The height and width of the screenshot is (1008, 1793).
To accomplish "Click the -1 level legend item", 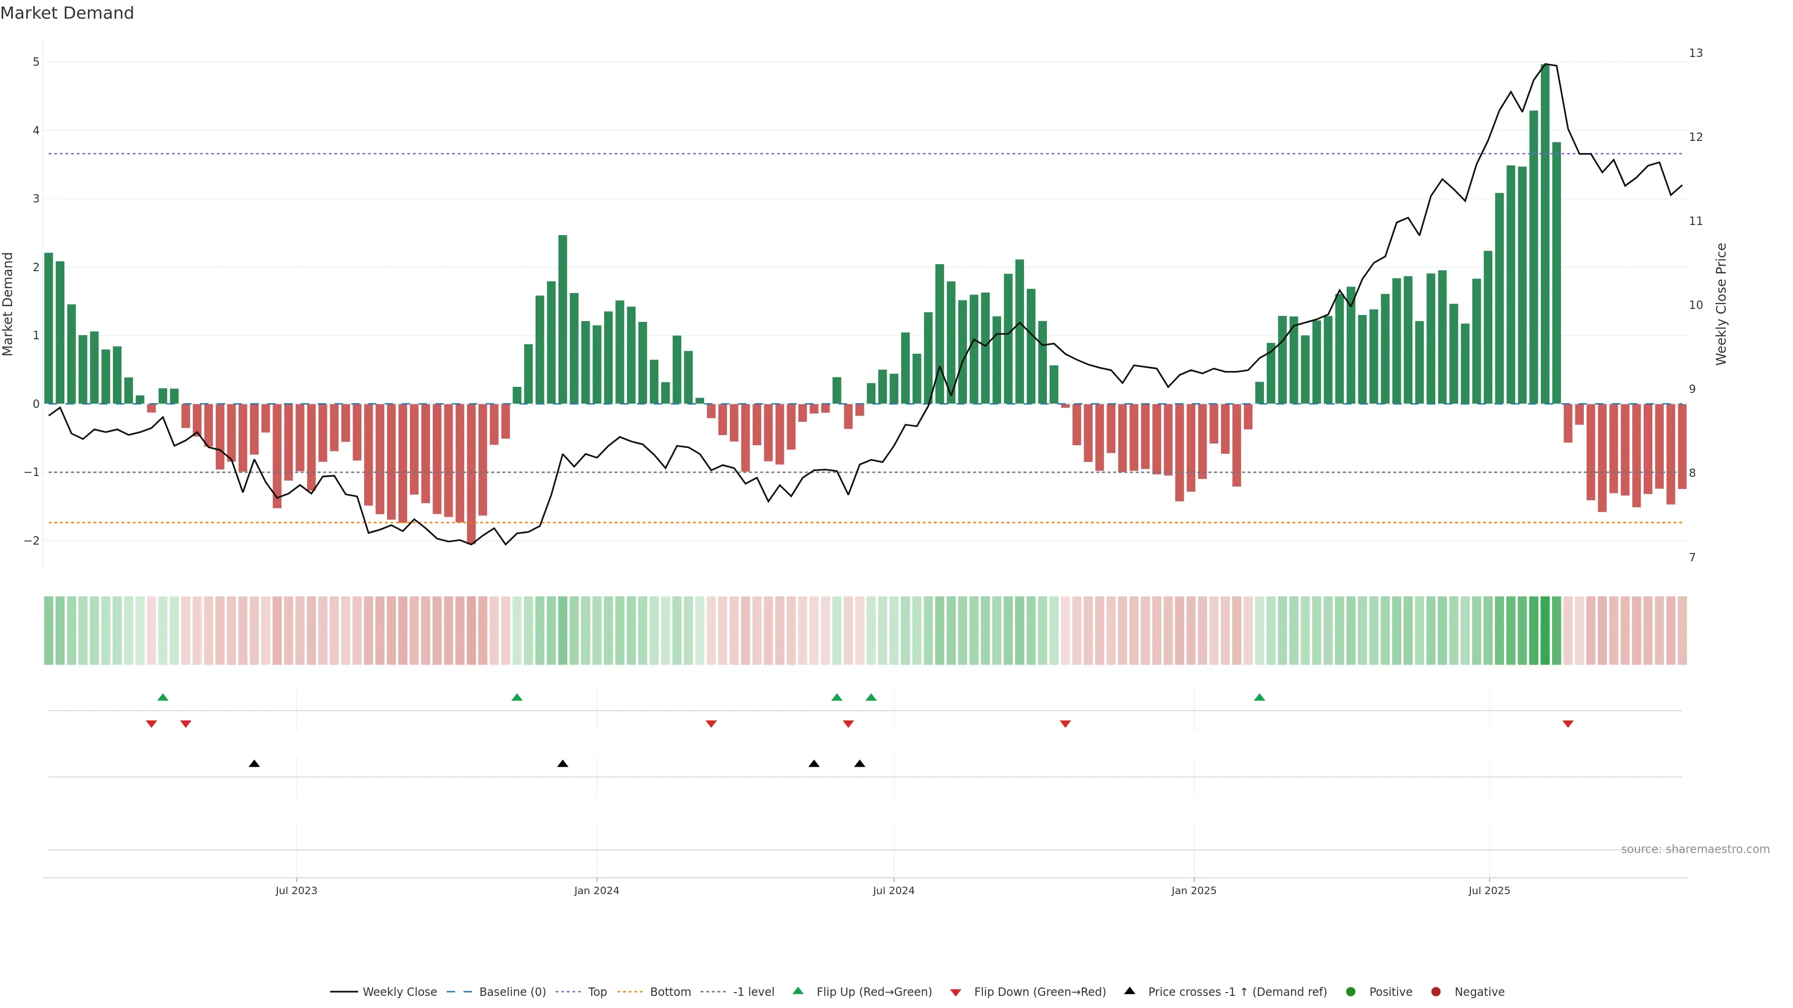I will (x=753, y=992).
